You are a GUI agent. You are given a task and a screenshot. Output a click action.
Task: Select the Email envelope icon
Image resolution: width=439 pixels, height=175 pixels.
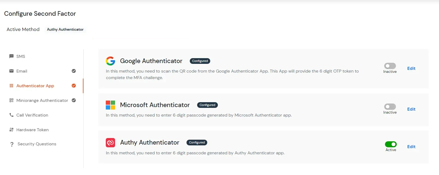(x=11, y=71)
